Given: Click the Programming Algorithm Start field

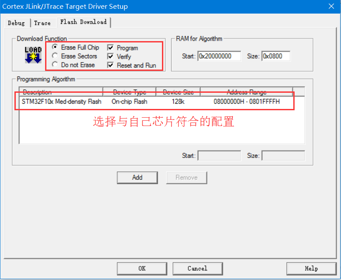Looking at the screenshot, I should [x=219, y=156].
